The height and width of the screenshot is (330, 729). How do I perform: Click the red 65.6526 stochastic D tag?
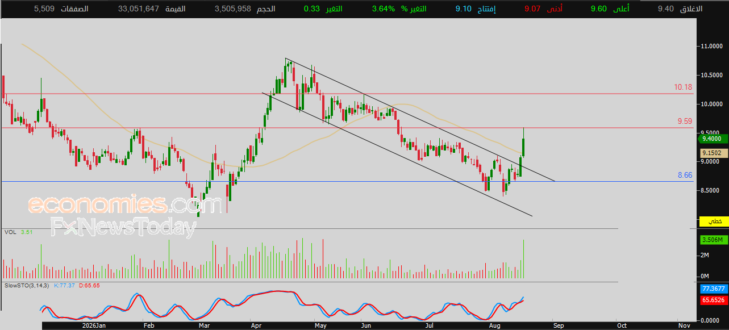[x=714, y=300]
